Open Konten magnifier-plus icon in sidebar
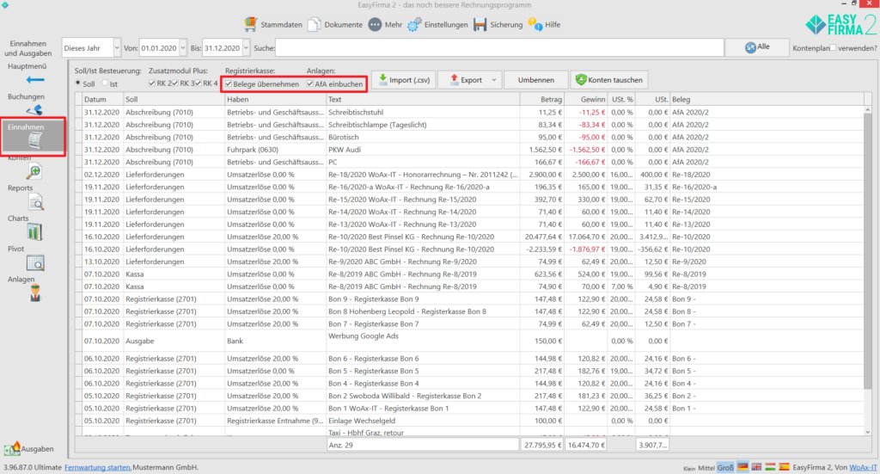Viewport: 880px width, 474px height. click(x=34, y=172)
